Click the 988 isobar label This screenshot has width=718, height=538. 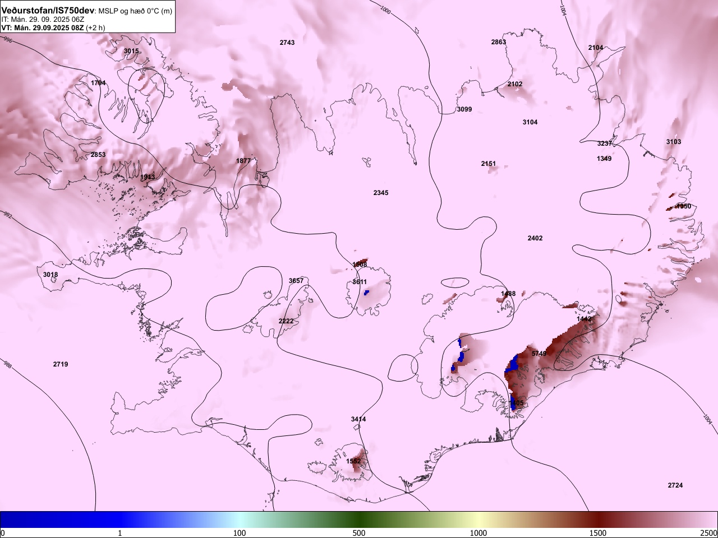7,365
